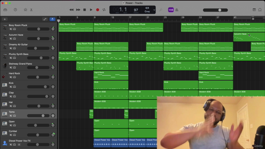Click the 4/4 time signature
Screen dimensions: 265x149
pyautogui.click(x=147, y=8)
